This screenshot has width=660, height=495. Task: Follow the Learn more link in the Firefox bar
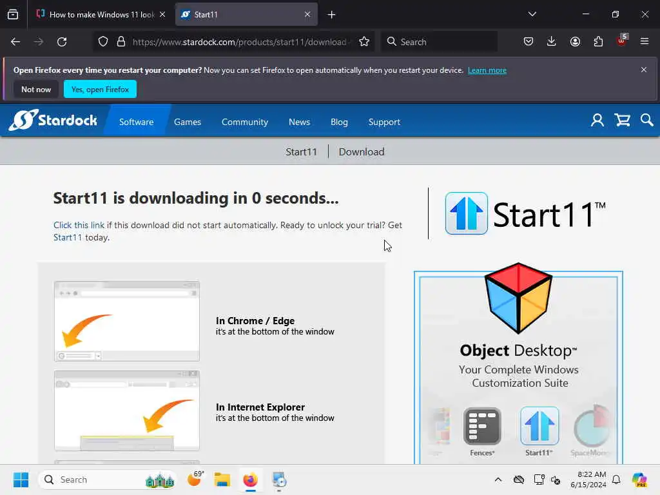487,70
